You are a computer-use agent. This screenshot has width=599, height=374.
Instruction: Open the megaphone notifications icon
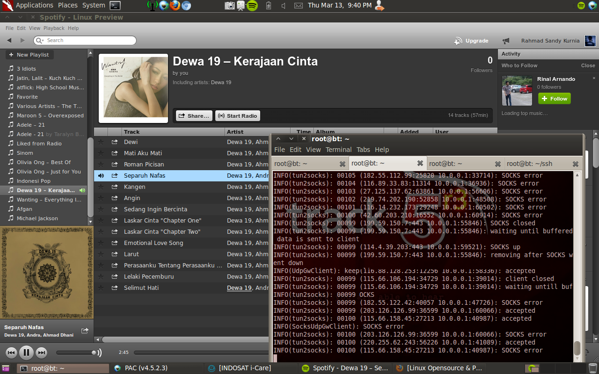point(506,41)
